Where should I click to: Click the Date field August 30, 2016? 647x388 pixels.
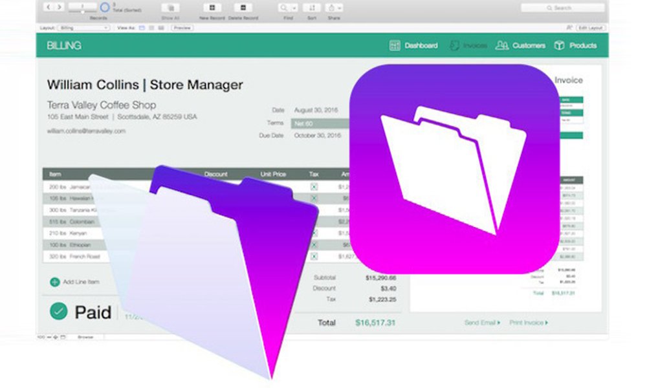316,110
